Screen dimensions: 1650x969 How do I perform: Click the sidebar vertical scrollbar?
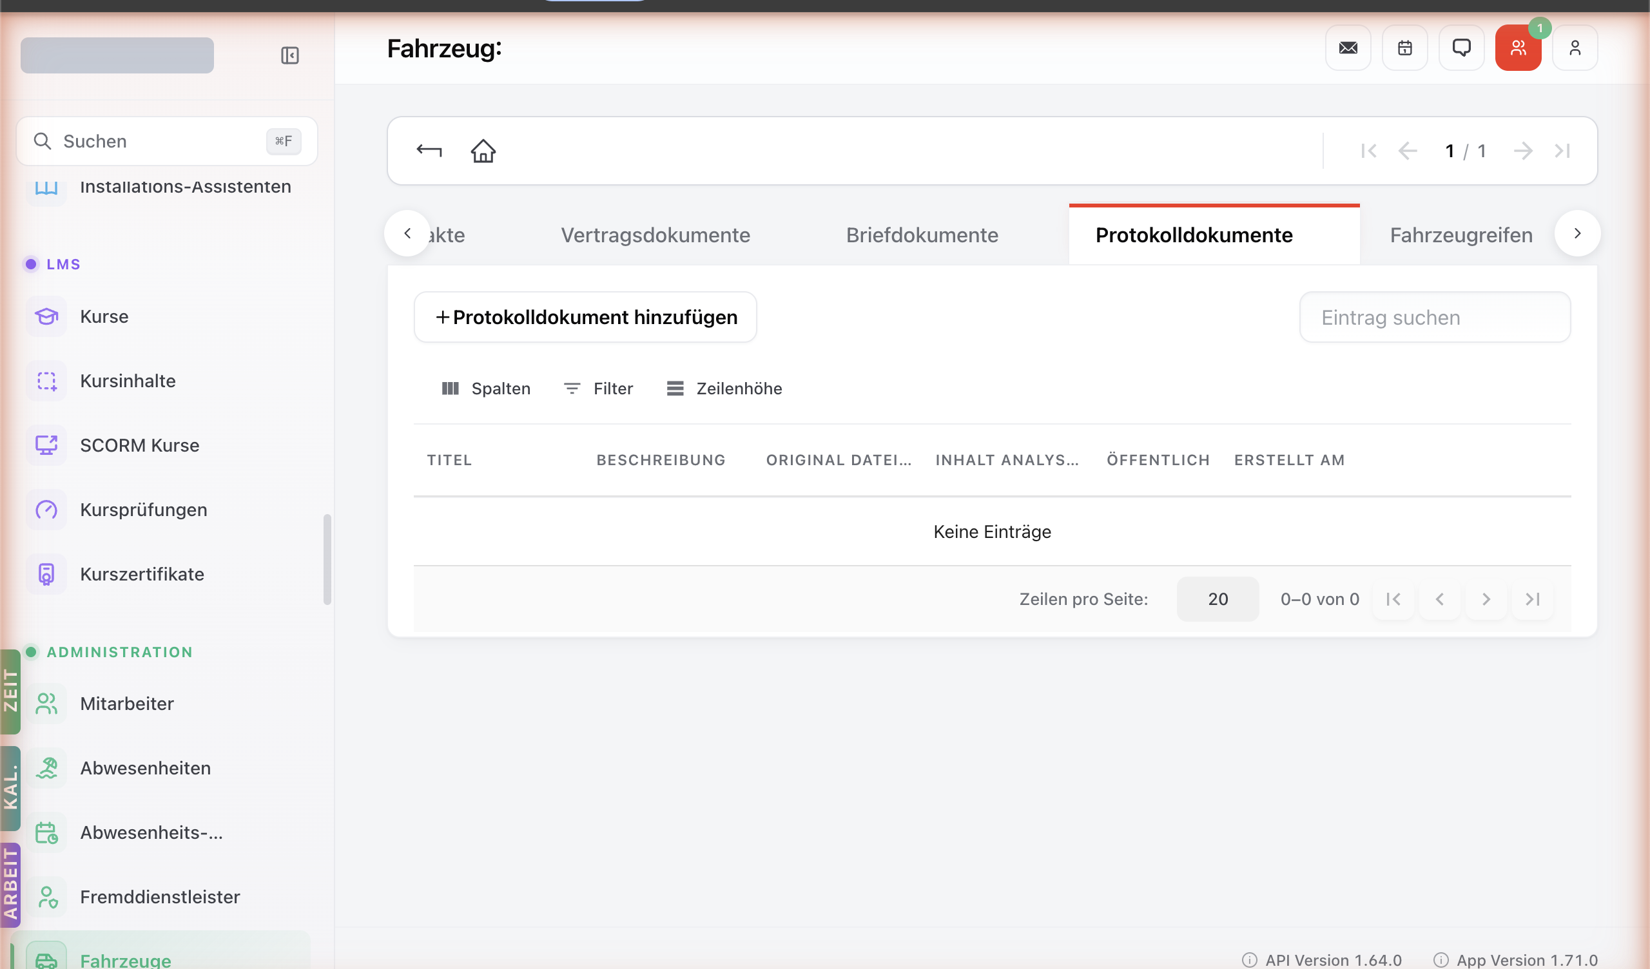click(327, 560)
